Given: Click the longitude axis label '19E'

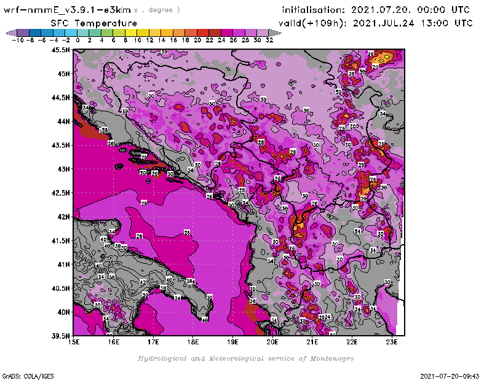Looking at the screenshot, I should coord(233,342).
